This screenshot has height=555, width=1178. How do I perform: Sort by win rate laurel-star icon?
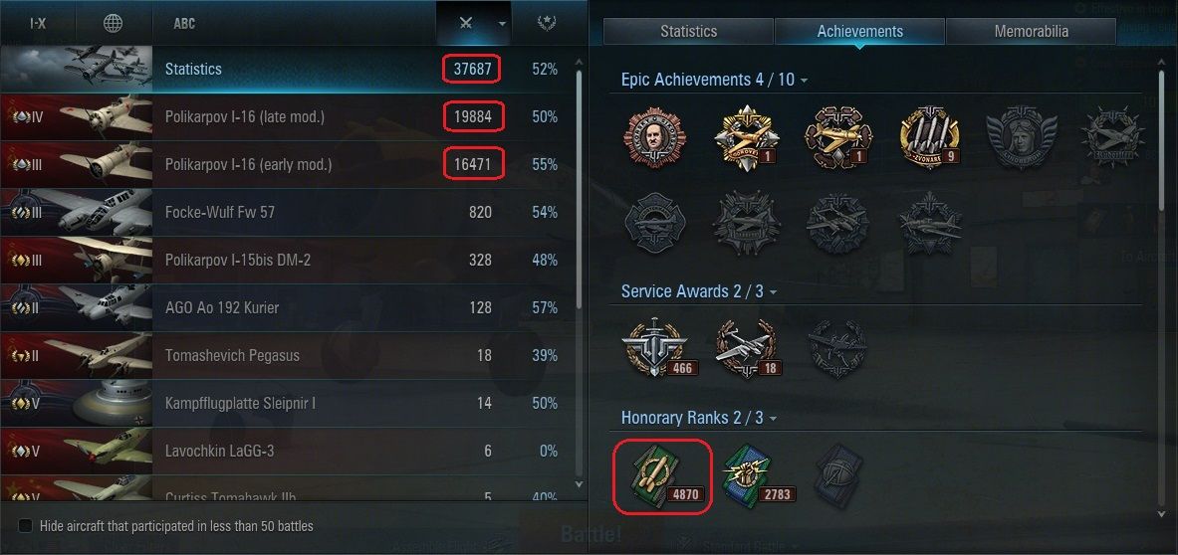point(546,23)
